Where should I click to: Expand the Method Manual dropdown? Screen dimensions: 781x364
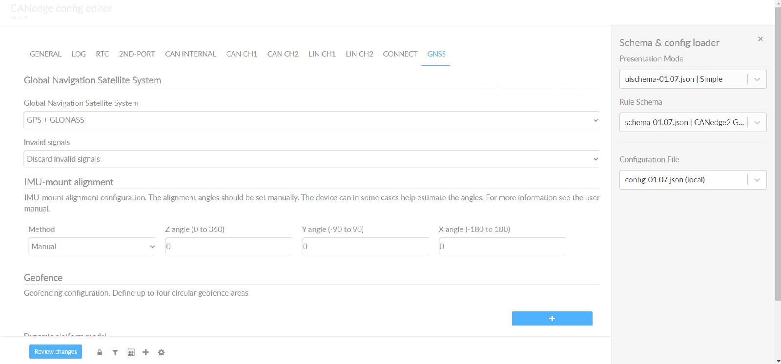point(92,247)
